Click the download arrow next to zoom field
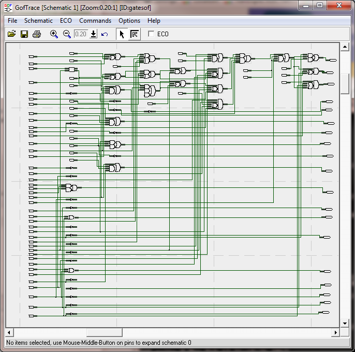The height and width of the screenshot is (352, 355). pyautogui.click(x=93, y=34)
